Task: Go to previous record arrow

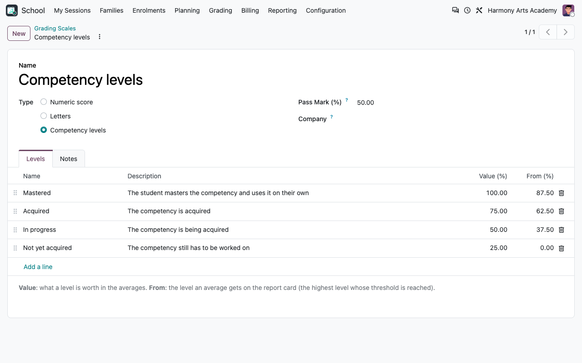Action: click(x=548, y=32)
